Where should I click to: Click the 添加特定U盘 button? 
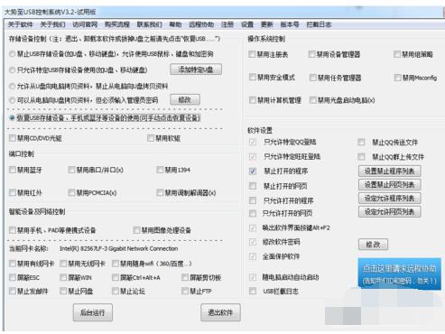(196, 70)
